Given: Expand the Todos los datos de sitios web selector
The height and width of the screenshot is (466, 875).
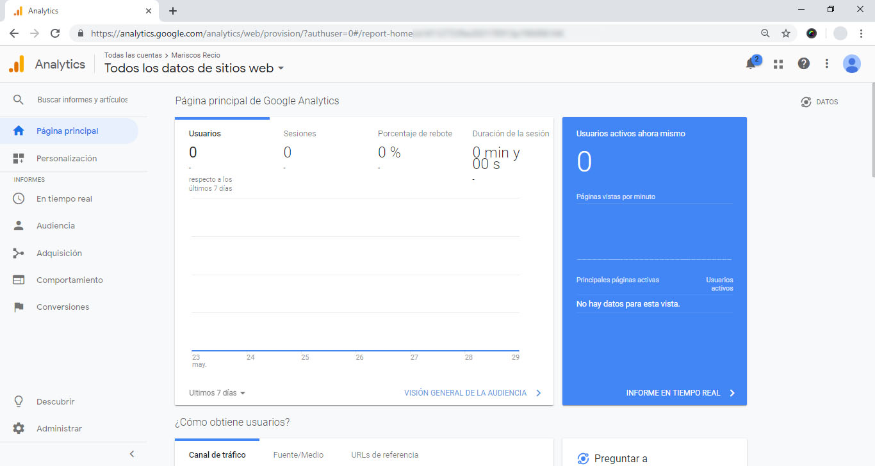Looking at the screenshot, I should click(194, 68).
